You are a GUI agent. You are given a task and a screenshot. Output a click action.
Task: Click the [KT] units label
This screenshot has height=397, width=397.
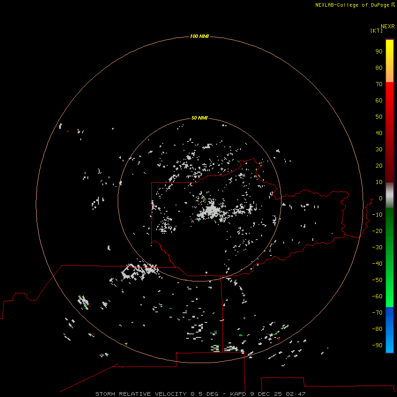(x=377, y=30)
